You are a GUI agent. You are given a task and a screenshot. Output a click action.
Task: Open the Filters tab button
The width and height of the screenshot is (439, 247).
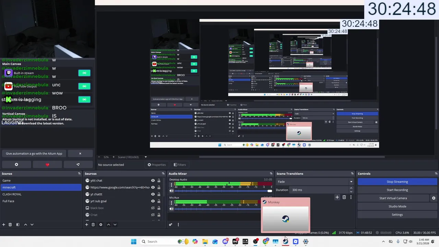(x=180, y=165)
